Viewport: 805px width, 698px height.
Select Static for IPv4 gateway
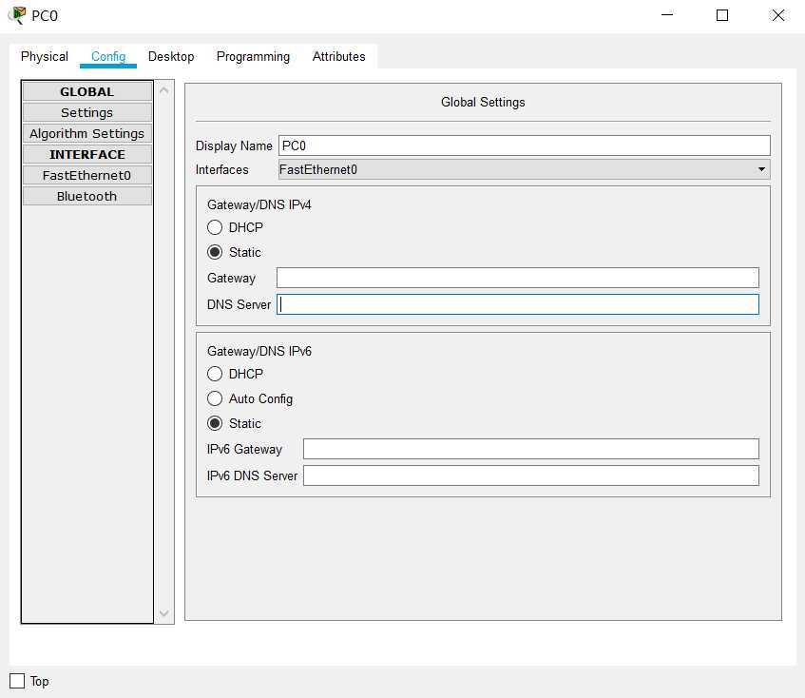tap(215, 252)
